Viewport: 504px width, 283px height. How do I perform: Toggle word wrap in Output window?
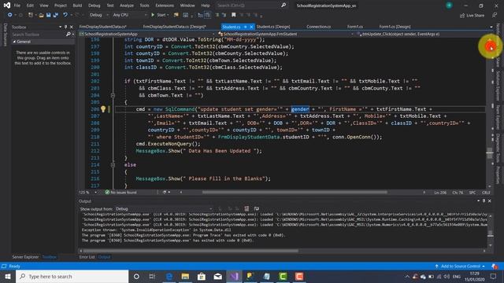click(257, 208)
